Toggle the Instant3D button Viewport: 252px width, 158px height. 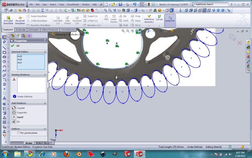pyautogui.click(x=170, y=21)
